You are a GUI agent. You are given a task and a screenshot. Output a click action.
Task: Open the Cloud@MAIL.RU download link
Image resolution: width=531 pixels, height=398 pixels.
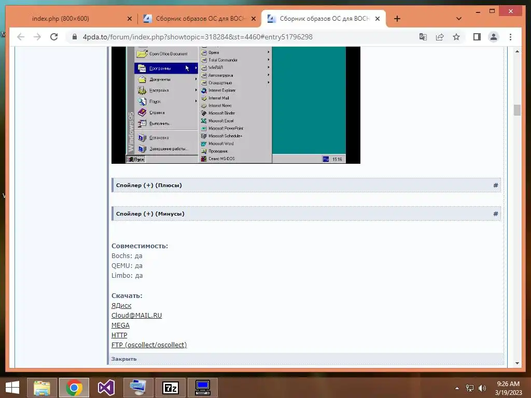coord(136,316)
